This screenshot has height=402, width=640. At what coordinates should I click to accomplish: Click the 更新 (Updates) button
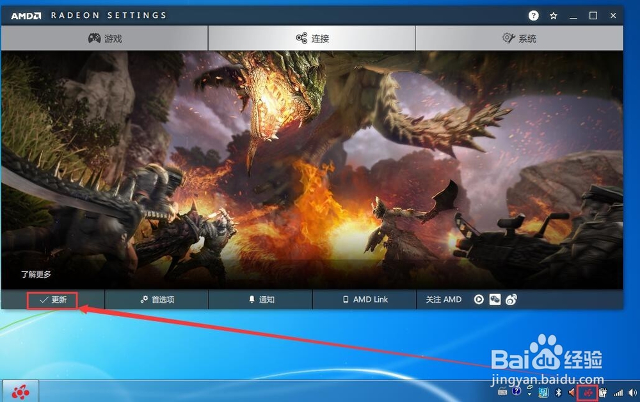(x=53, y=300)
